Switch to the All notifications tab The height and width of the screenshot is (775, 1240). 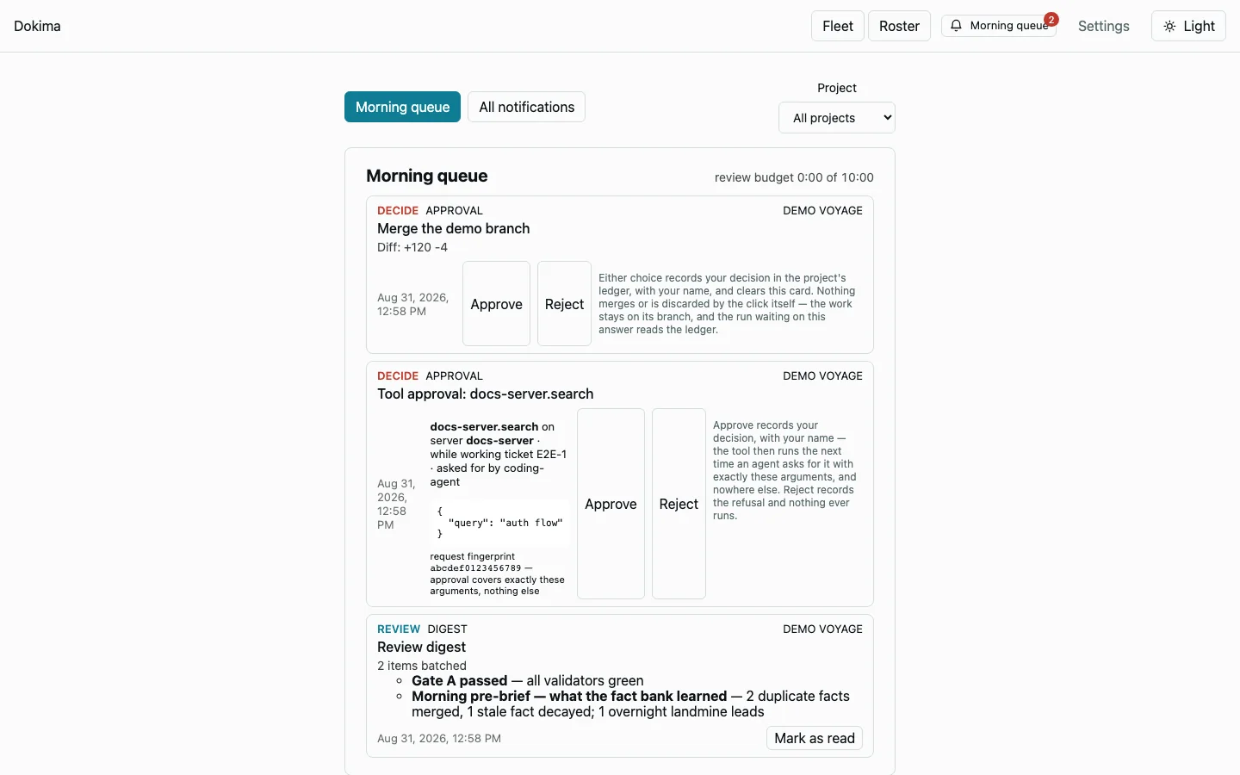click(526, 107)
